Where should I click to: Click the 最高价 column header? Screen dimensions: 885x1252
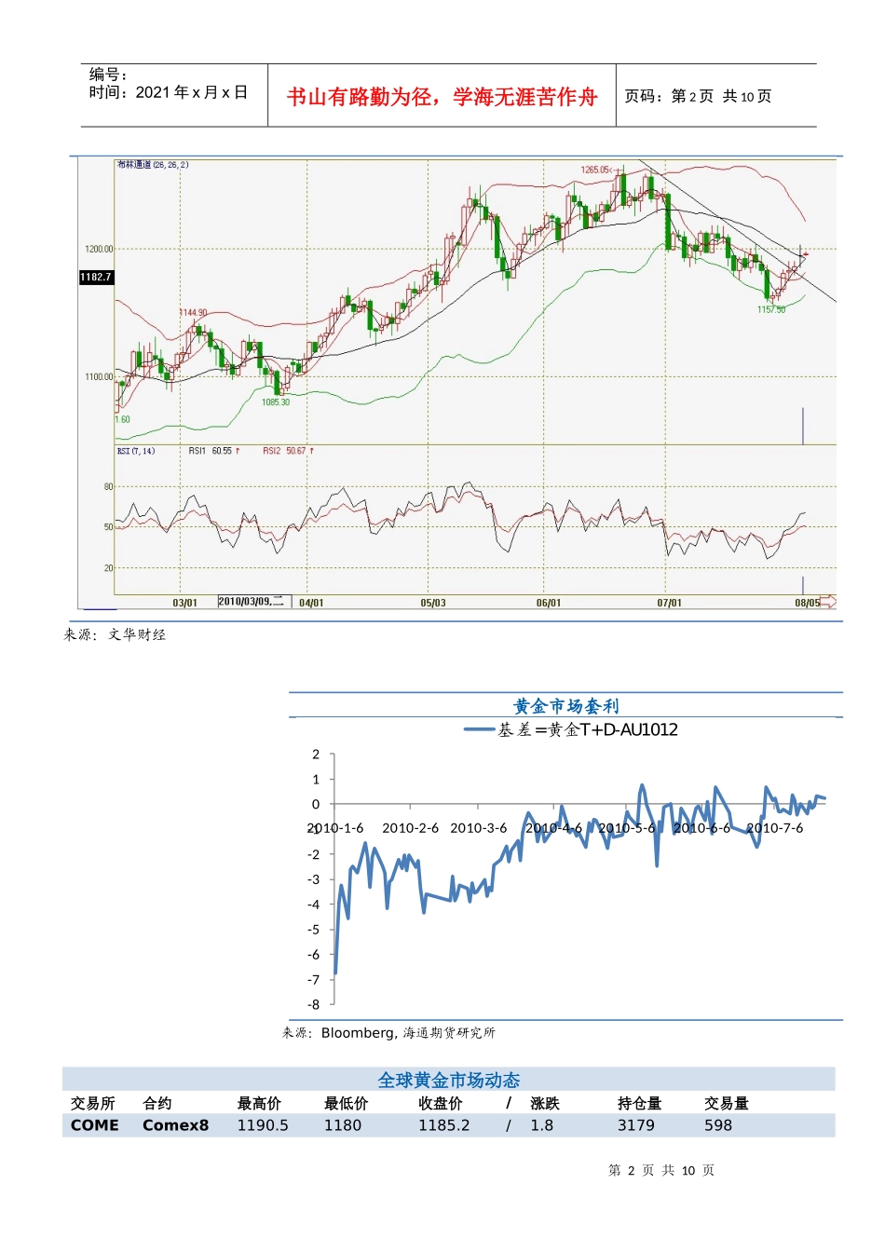[x=259, y=1103]
